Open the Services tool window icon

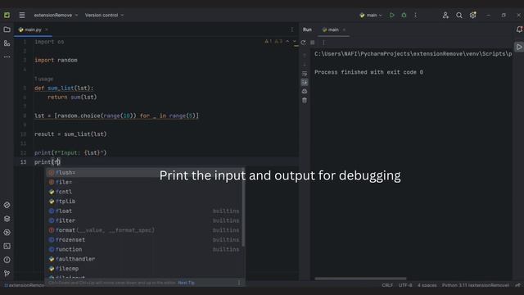pos(7,232)
